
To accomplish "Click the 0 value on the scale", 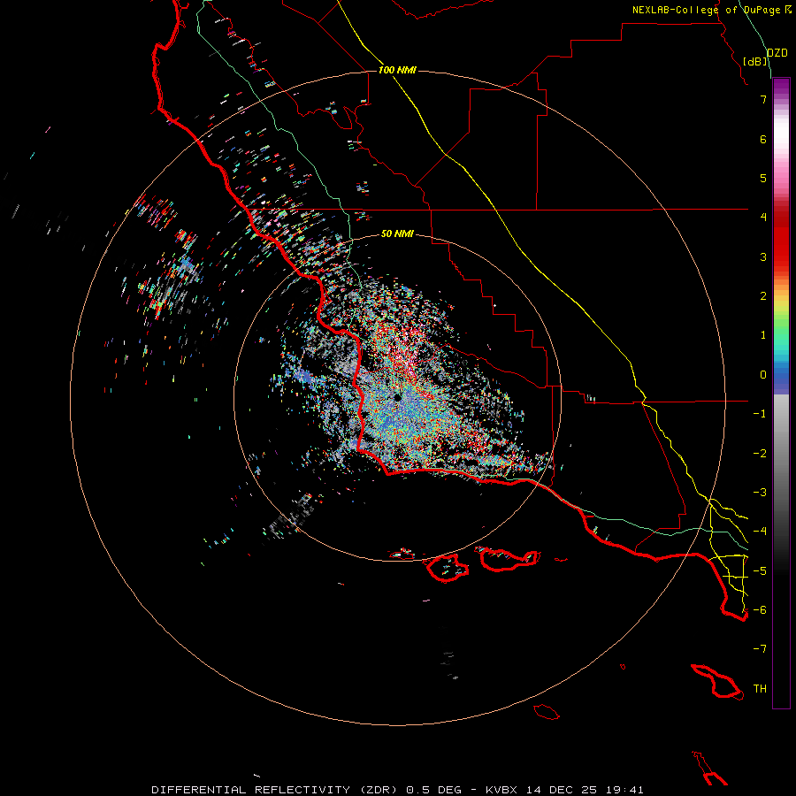I will click(x=763, y=375).
